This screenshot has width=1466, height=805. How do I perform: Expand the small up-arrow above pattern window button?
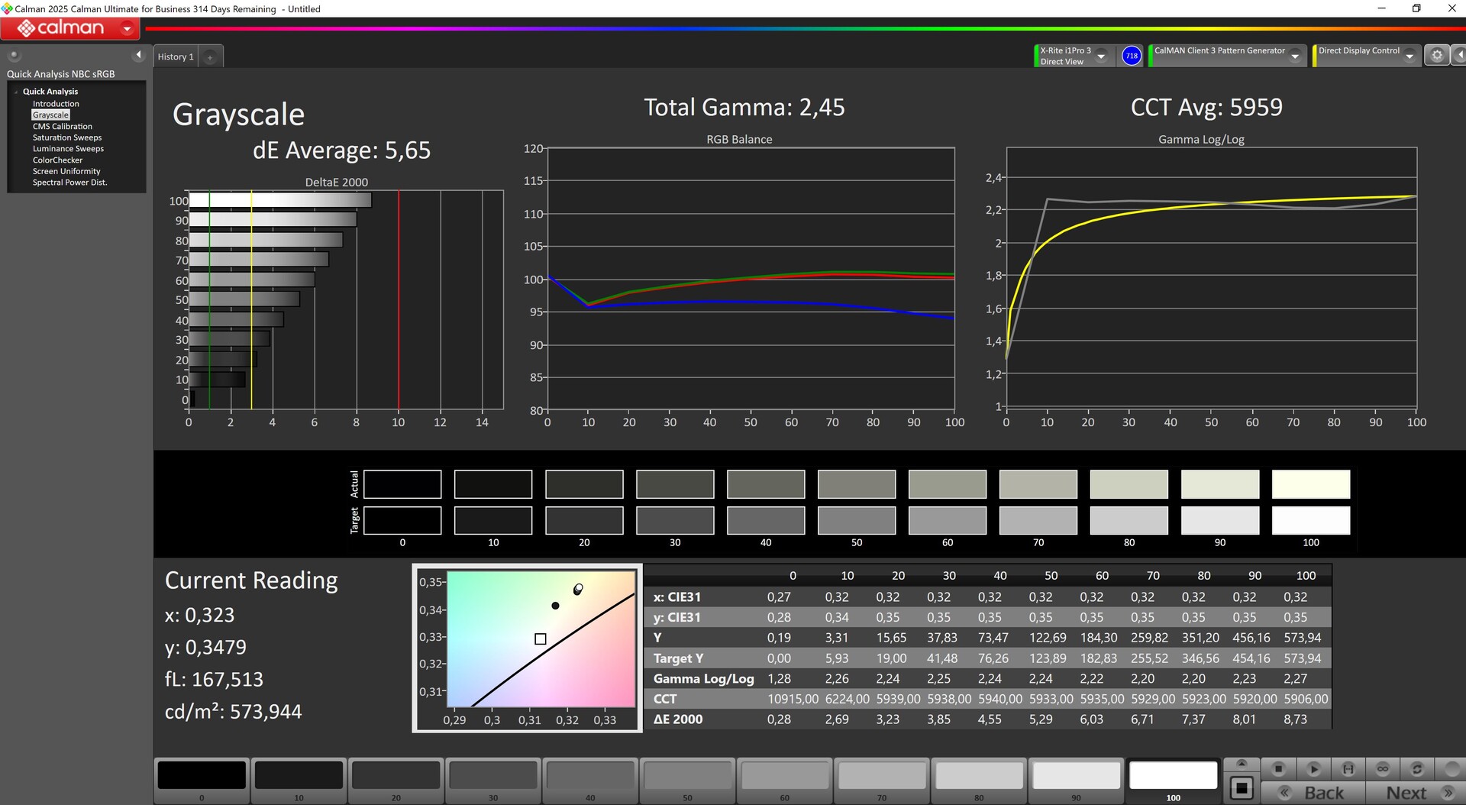point(1242,764)
